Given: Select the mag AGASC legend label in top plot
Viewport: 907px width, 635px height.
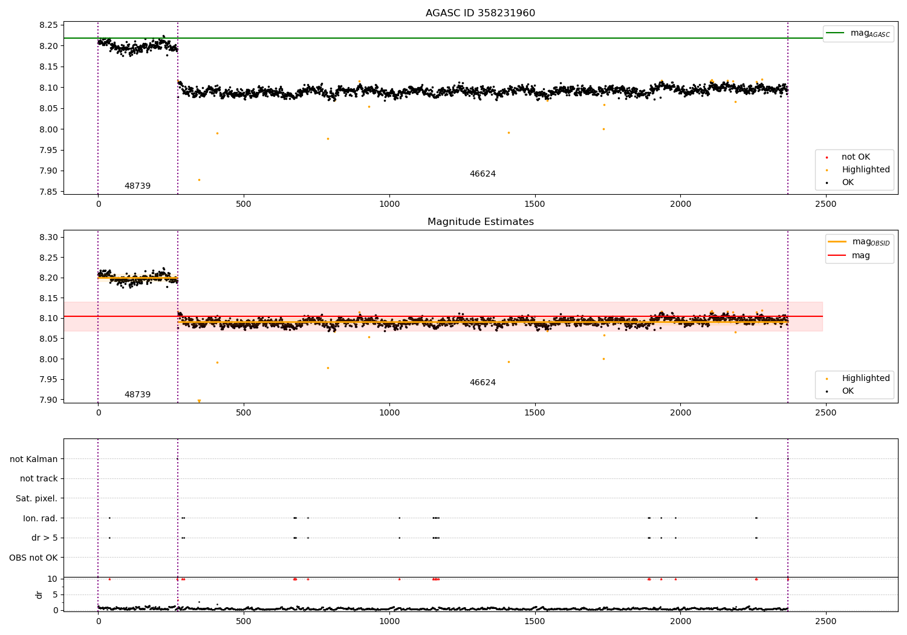Looking at the screenshot, I should pos(870,33).
